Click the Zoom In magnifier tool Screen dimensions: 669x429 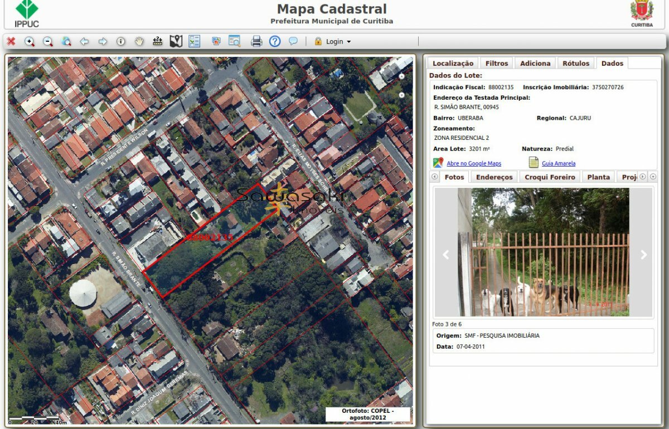(30, 41)
